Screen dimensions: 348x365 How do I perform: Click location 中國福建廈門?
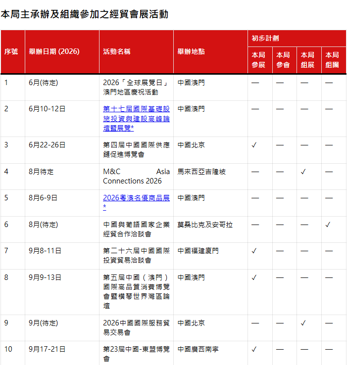(x=198, y=251)
